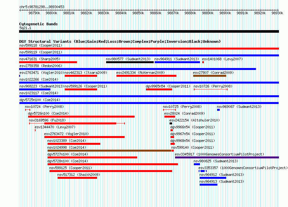The width and height of the screenshot is (288, 207).
Task: Click esv2422154 (Altshuler2010) label
Action: (x=194, y=120)
